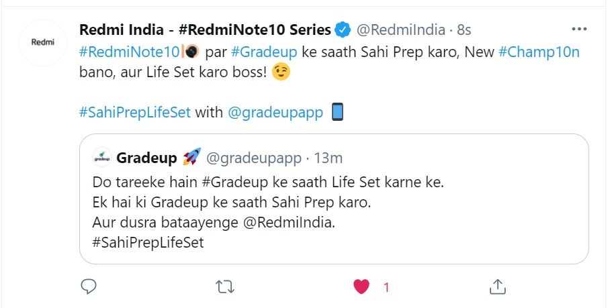This screenshot has width=614, height=308.
Task: Click the 13m quoted tweet timestamp
Action: click(x=329, y=159)
